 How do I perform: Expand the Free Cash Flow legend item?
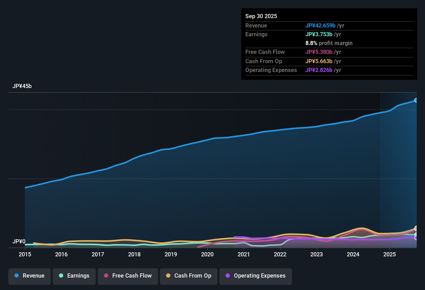click(128, 276)
